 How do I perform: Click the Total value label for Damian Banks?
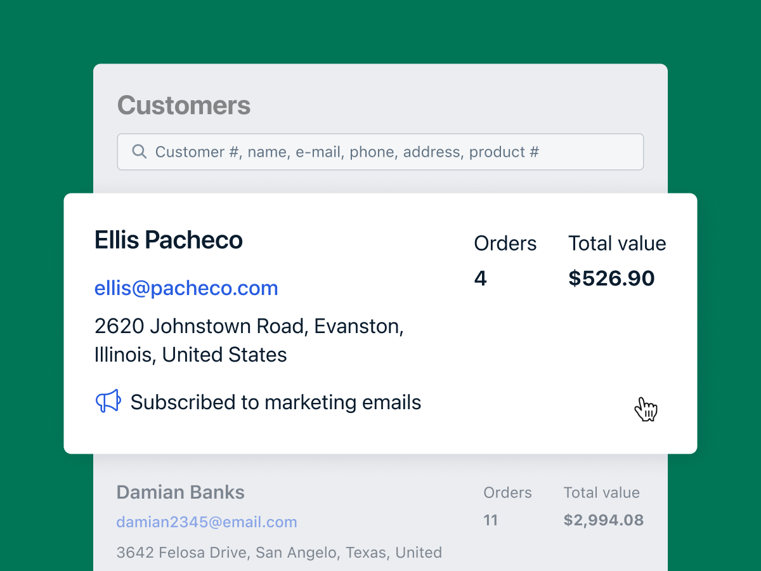tap(601, 493)
